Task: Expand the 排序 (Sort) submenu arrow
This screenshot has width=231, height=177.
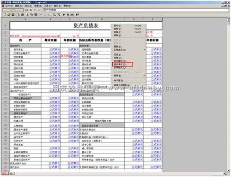Action: point(144,76)
